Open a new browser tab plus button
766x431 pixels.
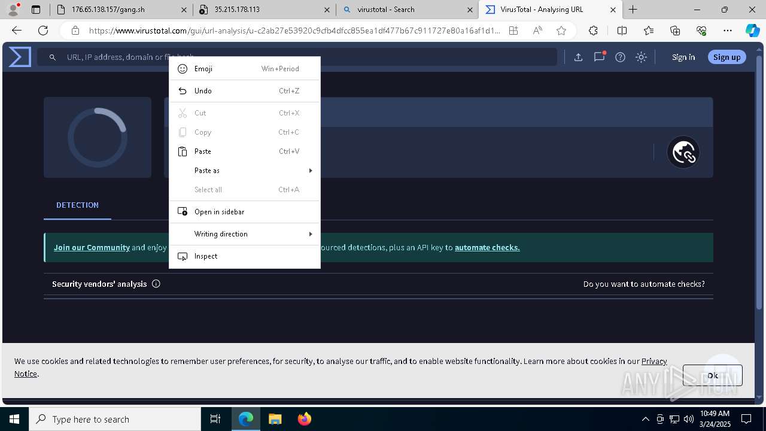tap(633, 10)
